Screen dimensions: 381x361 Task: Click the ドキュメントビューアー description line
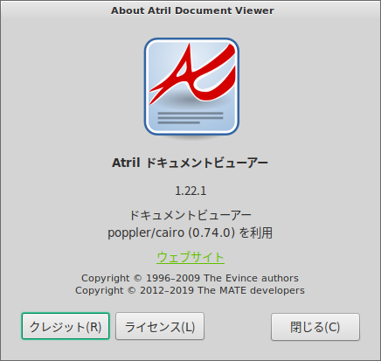tap(190, 215)
